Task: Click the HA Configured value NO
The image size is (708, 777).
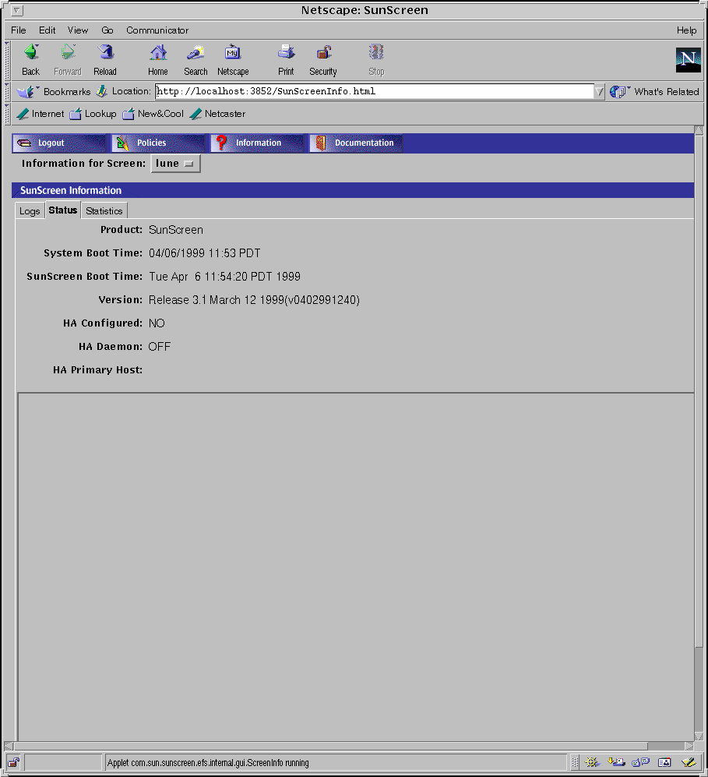Action: [157, 323]
